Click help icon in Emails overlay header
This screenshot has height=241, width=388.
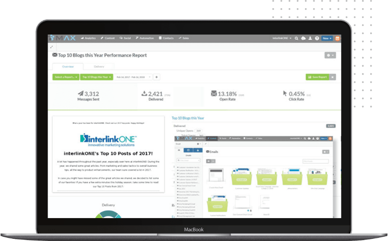(317, 139)
